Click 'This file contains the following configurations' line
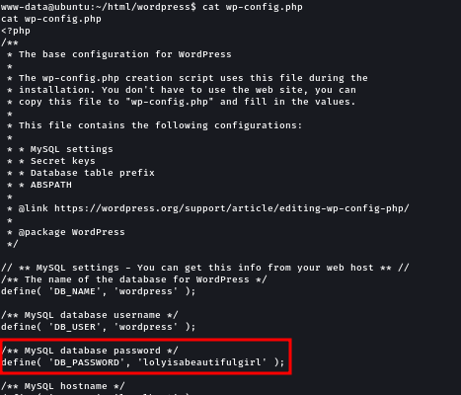461x395 pixels. click(x=160, y=125)
